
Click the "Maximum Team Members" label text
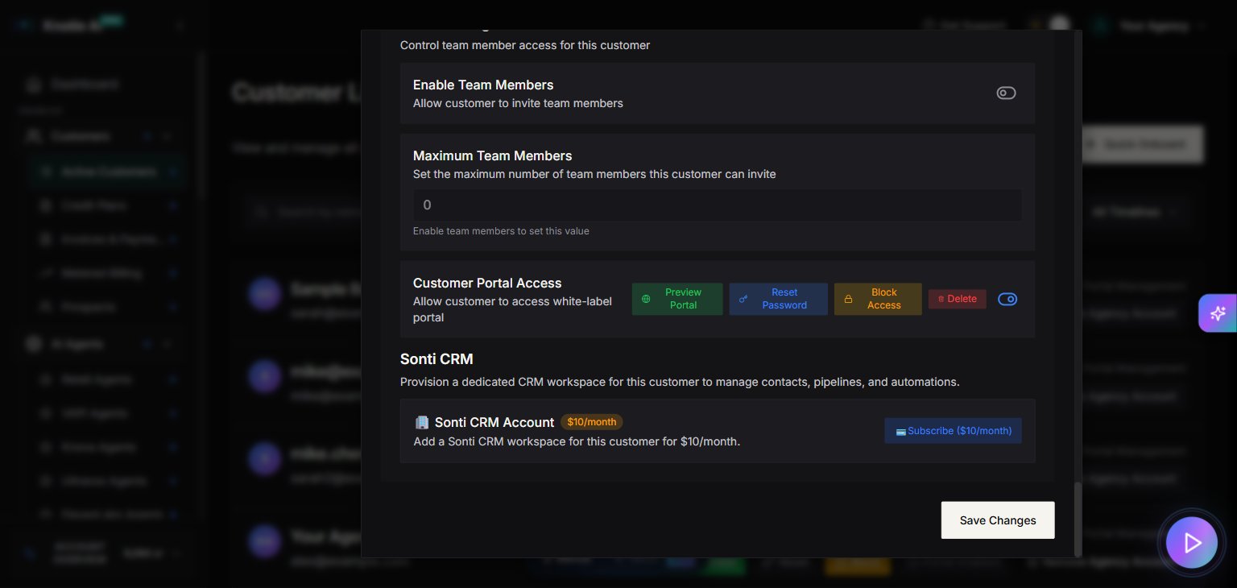coord(493,155)
